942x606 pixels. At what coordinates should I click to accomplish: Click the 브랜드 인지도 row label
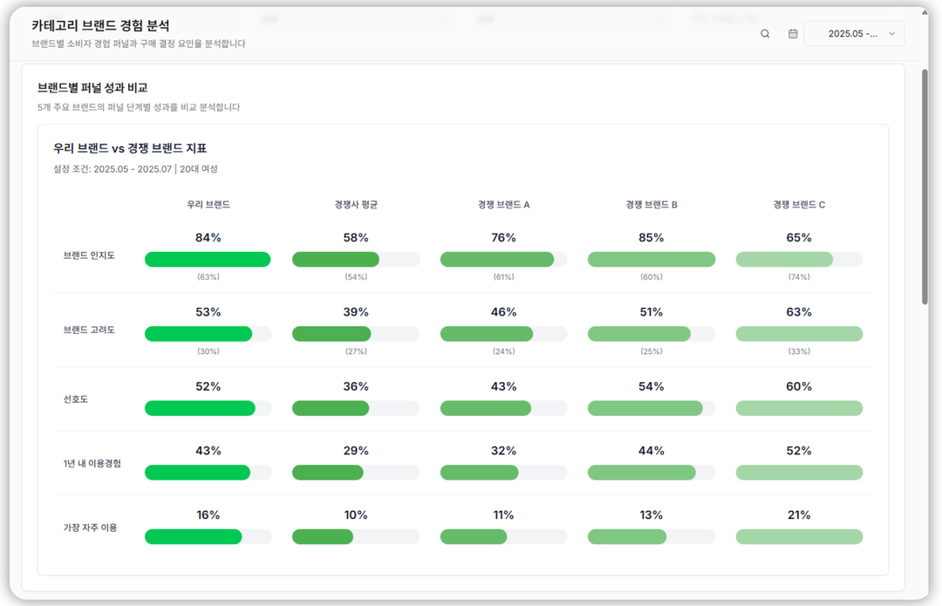tap(89, 256)
